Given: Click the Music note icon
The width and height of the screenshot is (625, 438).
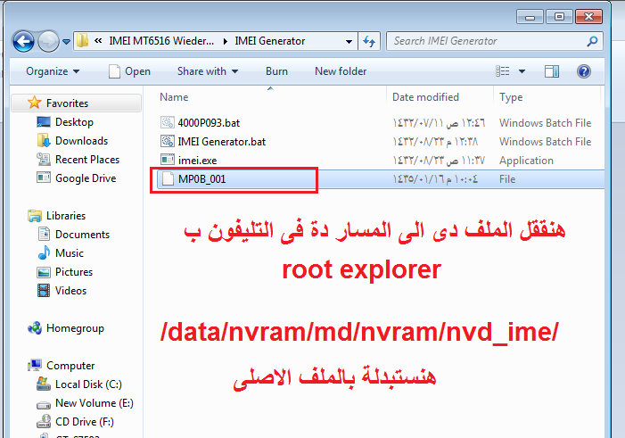Looking at the screenshot, I should 44,253.
